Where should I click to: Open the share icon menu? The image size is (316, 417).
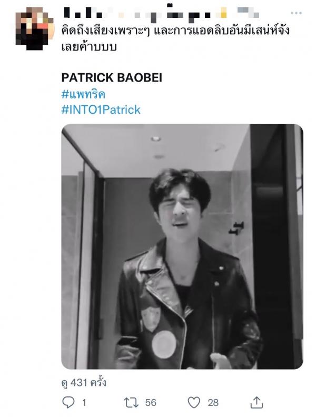pyautogui.click(x=256, y=402)
